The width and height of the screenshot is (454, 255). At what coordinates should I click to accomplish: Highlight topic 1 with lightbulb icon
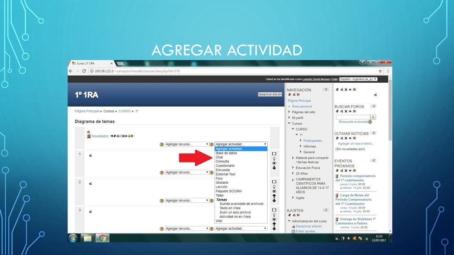coord(274,159)
